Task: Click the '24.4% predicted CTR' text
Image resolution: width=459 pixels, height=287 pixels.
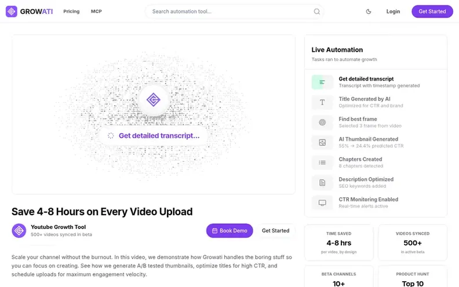Action: [x=380, y=146]
